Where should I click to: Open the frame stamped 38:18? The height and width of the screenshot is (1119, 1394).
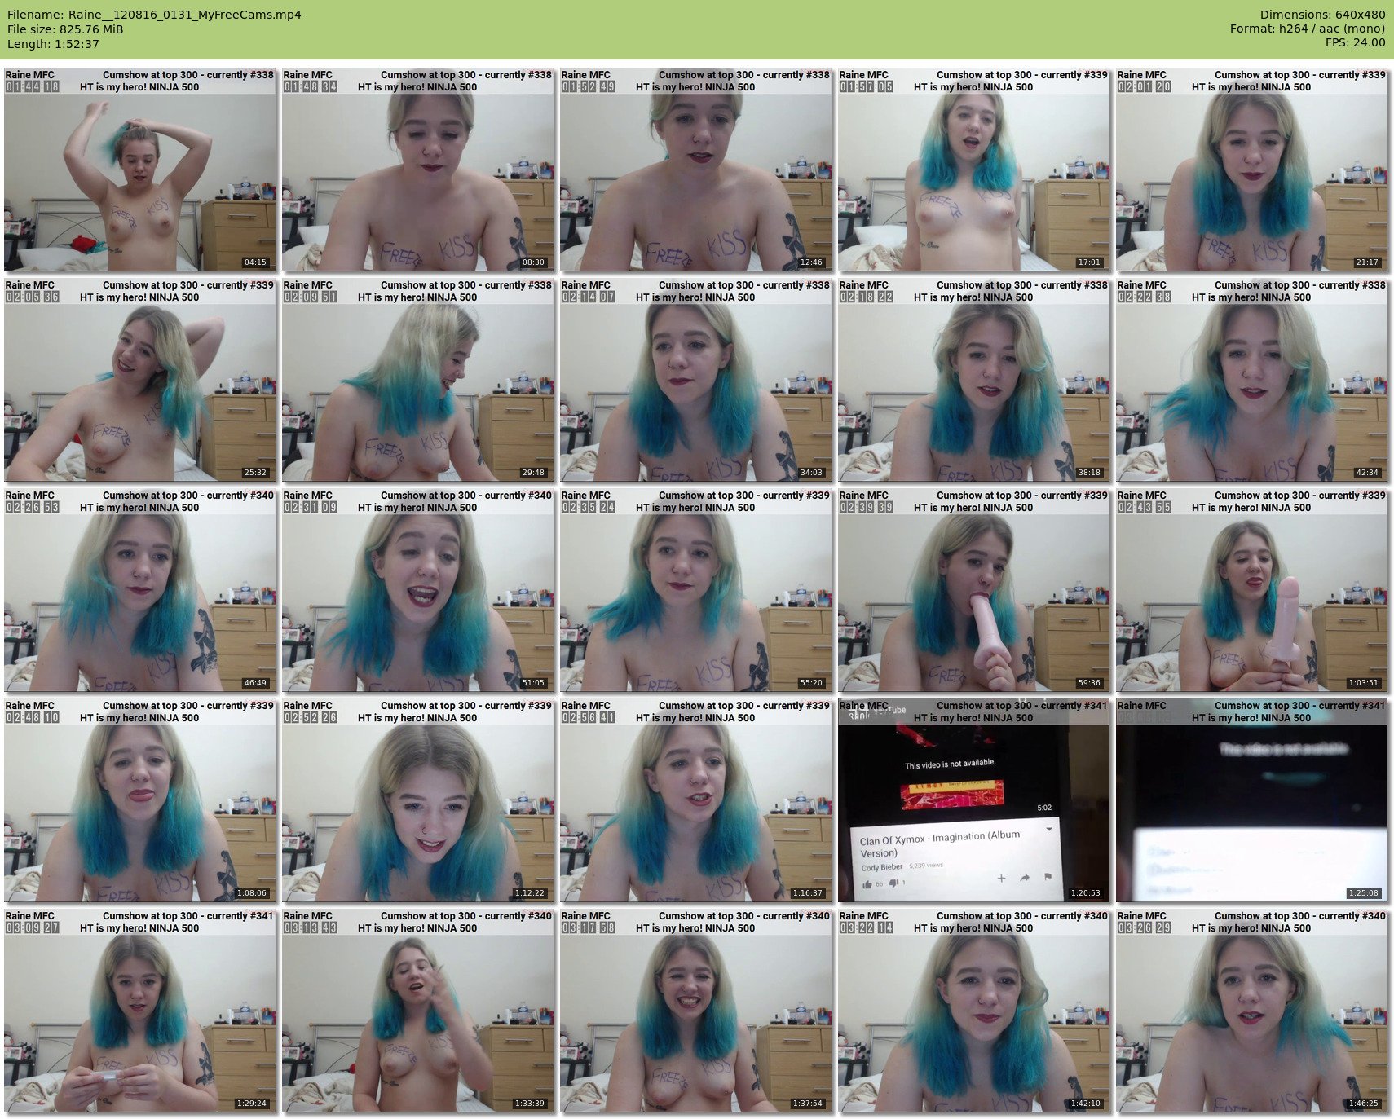pos(974,380)
